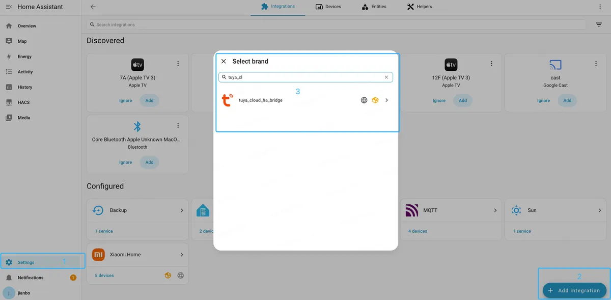Add the 7A (Apple TV 3) integration
Image resolution: width=611 pixels, height=300 pixels.
[149, 100]
